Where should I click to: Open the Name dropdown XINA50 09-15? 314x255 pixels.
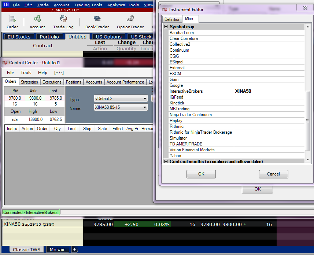121,107
